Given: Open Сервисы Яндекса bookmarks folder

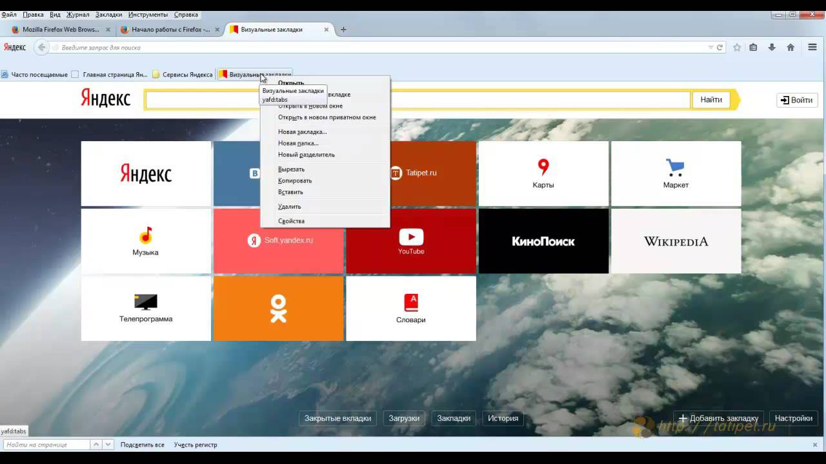Looking at the screenshot, I should (x=183, y=75).
